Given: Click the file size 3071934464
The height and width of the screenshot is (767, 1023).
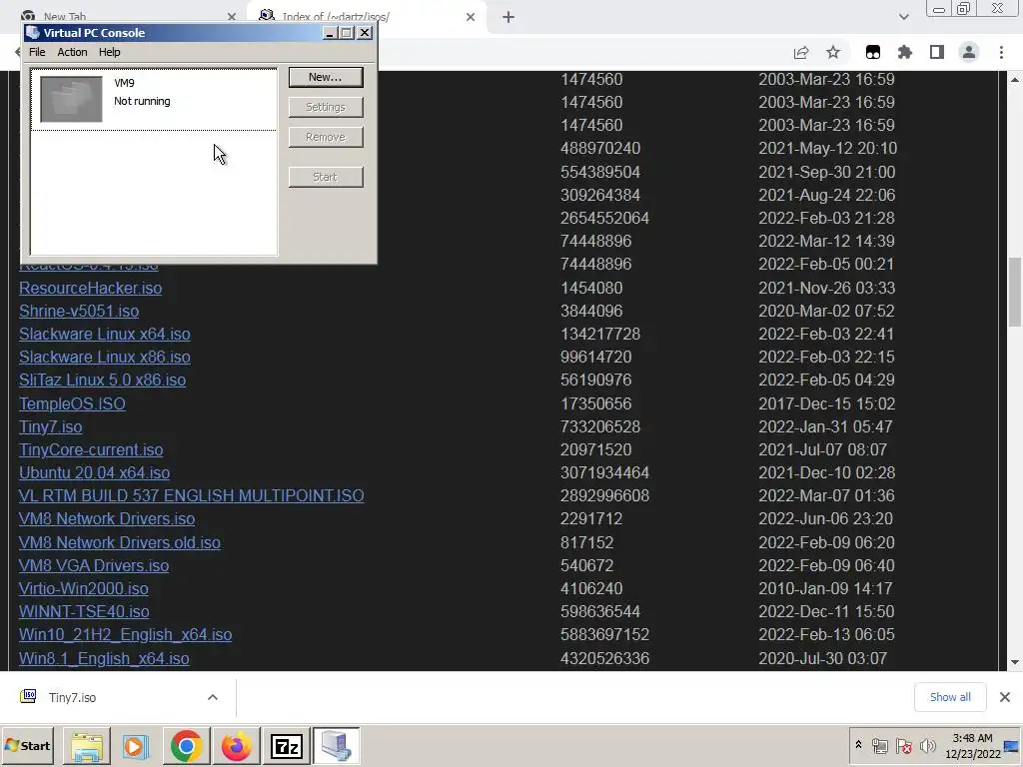Looking at the screenshot, I should click(x=604, y=472).
